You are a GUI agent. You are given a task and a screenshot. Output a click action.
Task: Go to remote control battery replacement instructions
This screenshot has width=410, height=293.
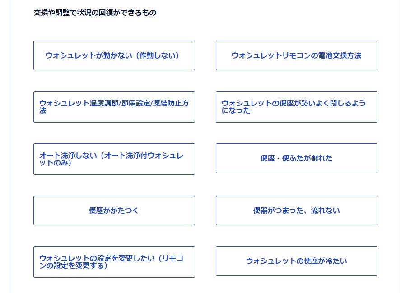[296, 55]
